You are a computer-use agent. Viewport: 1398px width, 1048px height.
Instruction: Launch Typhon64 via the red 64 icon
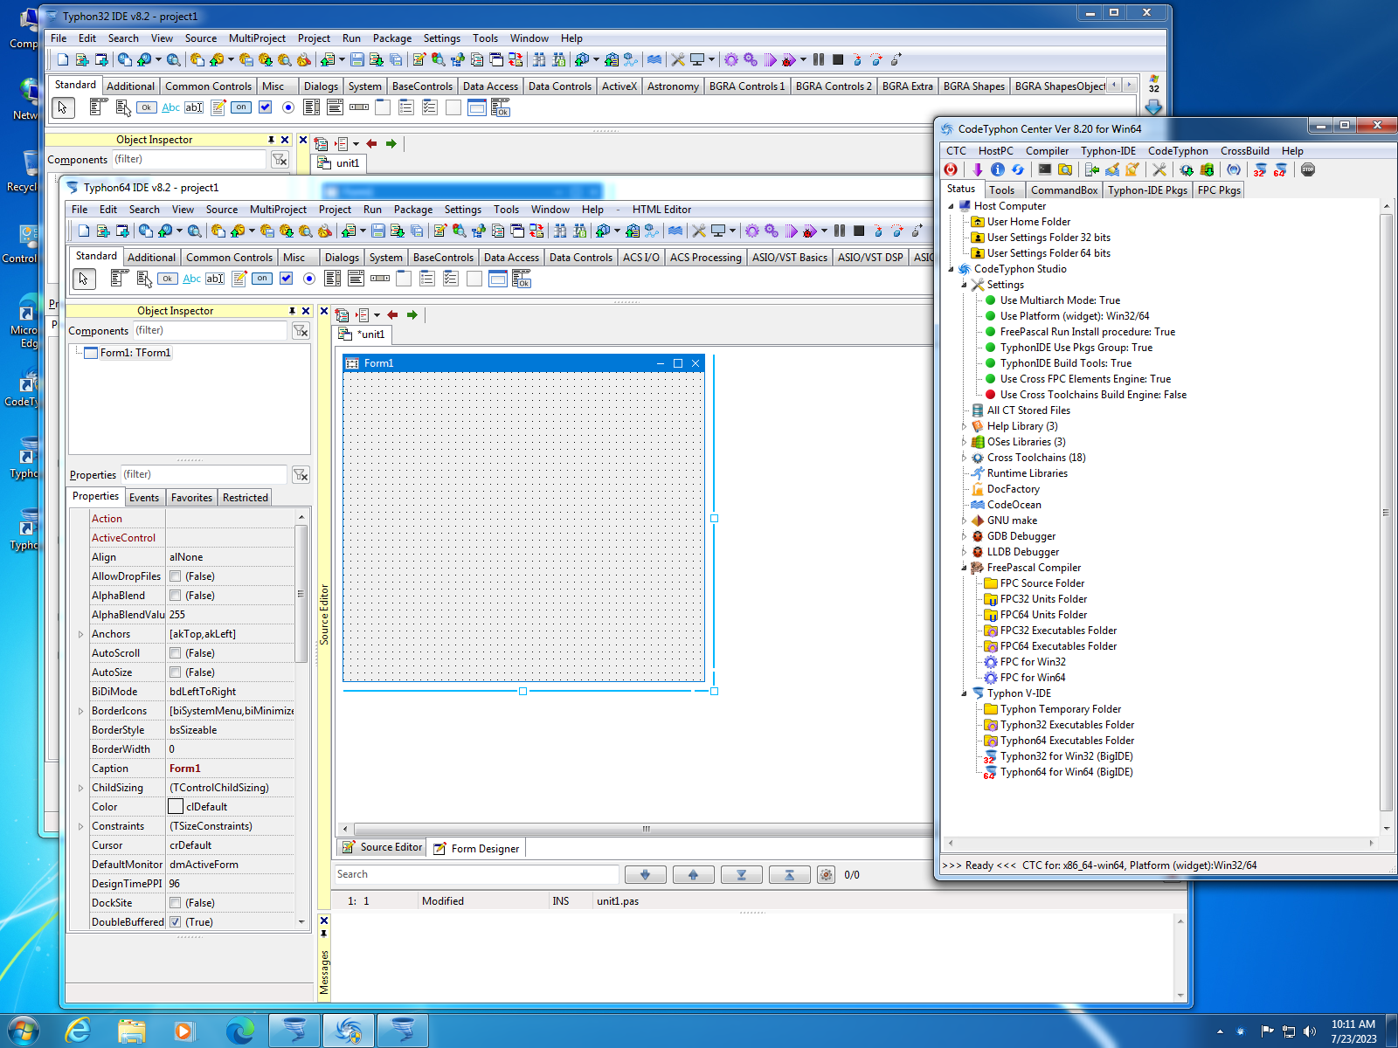(1280, 170)
